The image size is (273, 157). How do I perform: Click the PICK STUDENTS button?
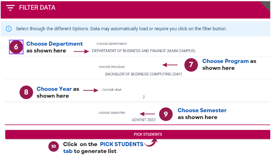click(x=138, y=134)
